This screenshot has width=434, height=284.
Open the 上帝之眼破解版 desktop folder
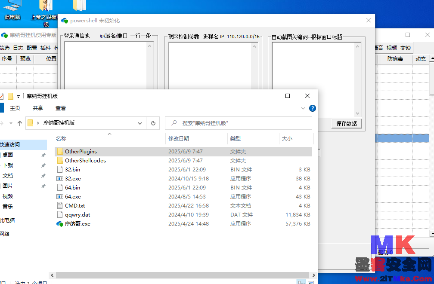(45, 14)
